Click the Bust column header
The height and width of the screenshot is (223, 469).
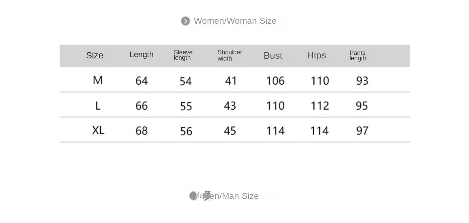(273, 56)
